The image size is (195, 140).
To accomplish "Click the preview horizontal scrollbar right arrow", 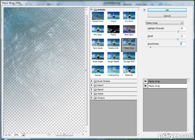I will [x=83, y=134].
